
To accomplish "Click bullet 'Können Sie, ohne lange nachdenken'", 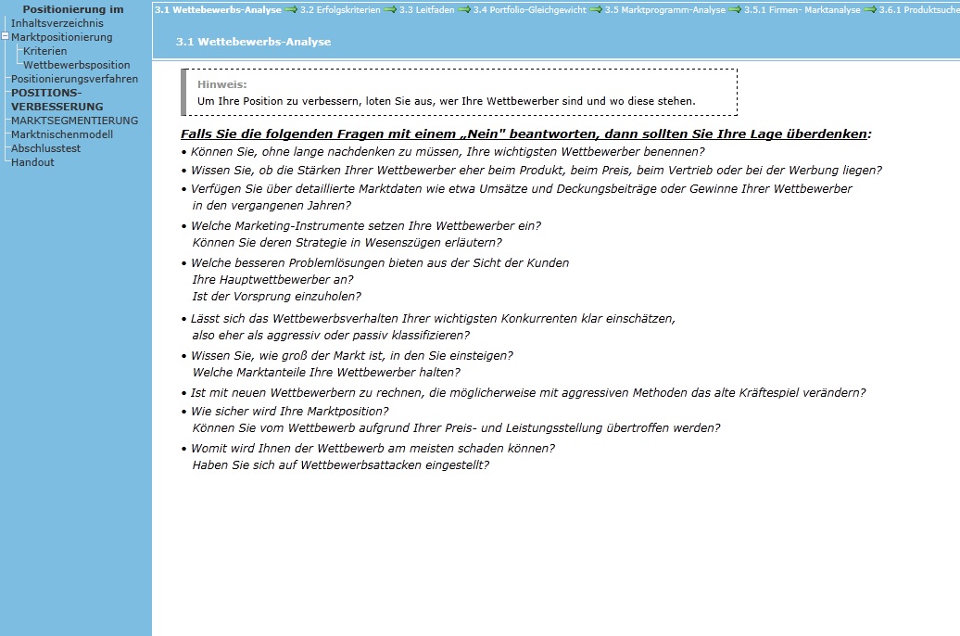I will [448, 151].
